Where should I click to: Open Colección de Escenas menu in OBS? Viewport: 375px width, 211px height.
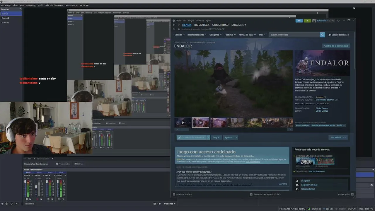pyautogui.click(x=54, y=5)
